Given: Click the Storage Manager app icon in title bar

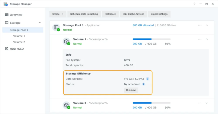Looking at the screenshot, I should coord(6,4).
